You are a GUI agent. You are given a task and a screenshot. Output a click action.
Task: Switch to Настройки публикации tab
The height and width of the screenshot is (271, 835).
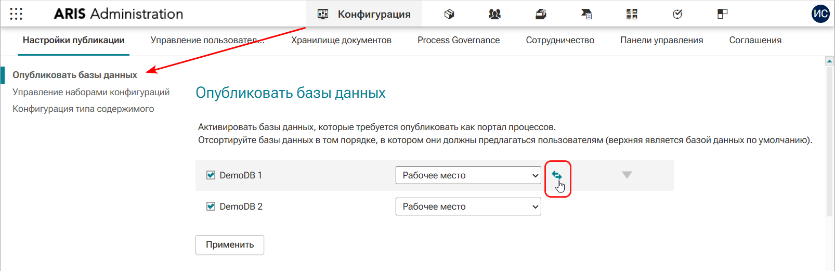[73, 41]
